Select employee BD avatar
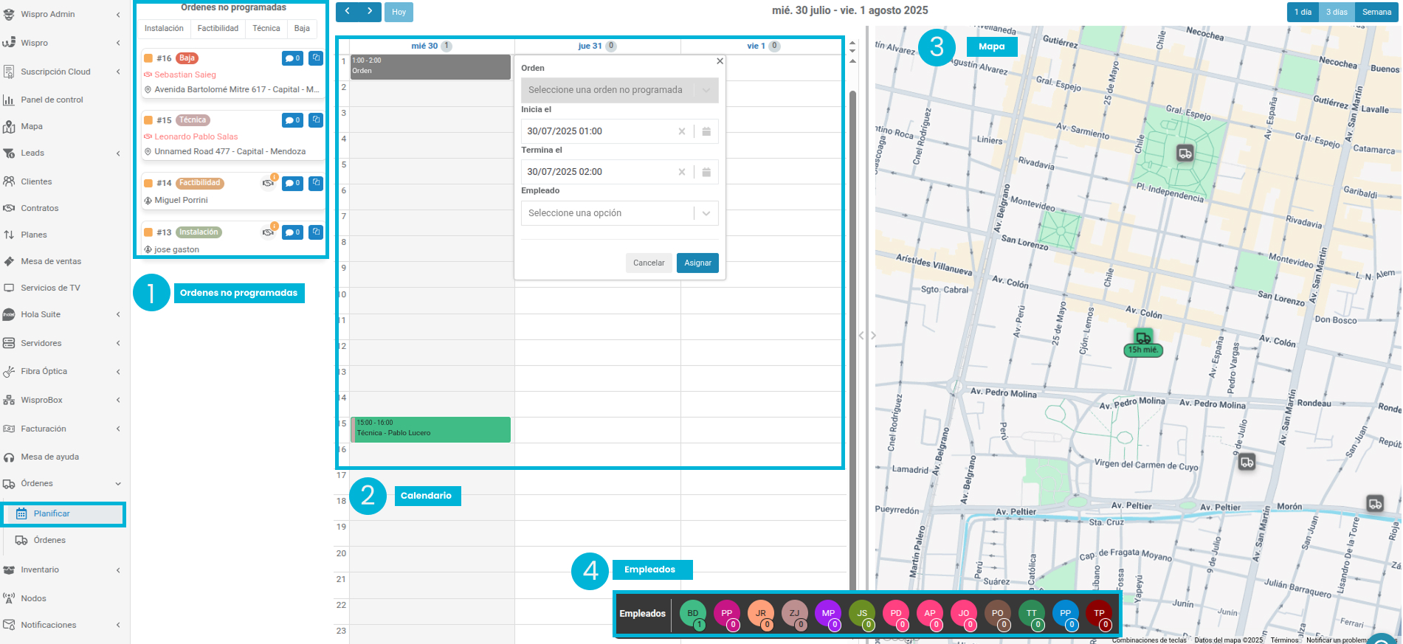Screen dimensions: 1403x644 point(693,614)
